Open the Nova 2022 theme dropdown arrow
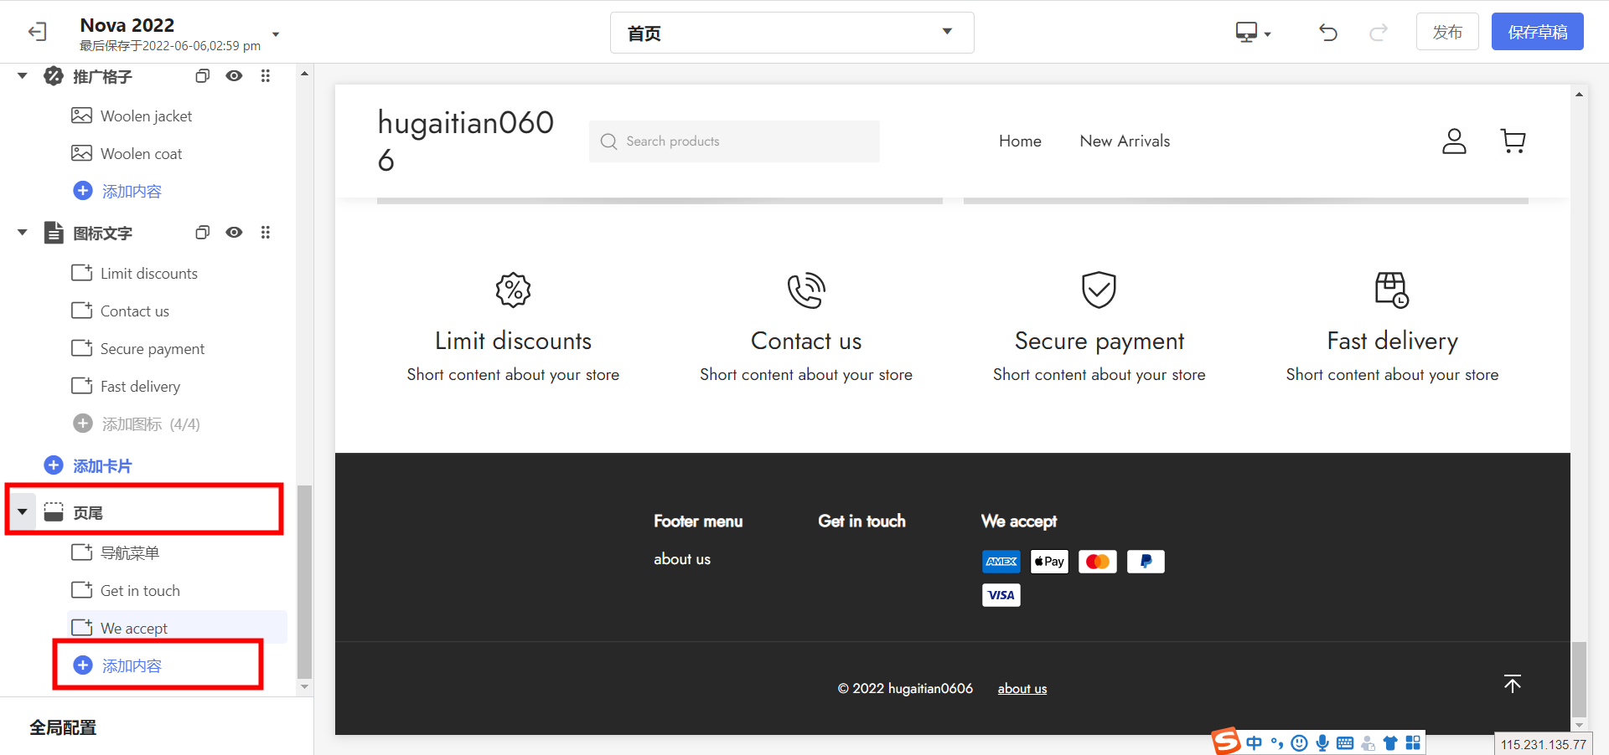The image size is (1609, 755). (x=276, y=34)
